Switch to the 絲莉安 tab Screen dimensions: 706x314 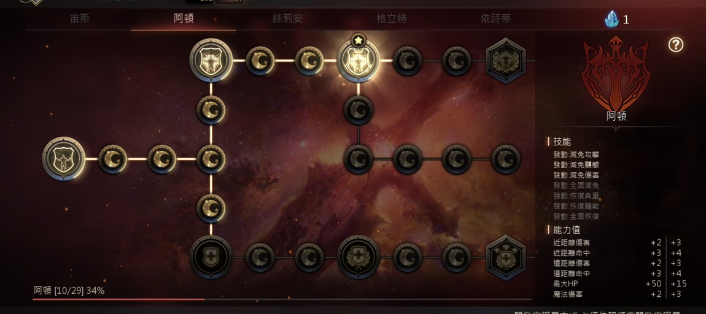(287, 19)
